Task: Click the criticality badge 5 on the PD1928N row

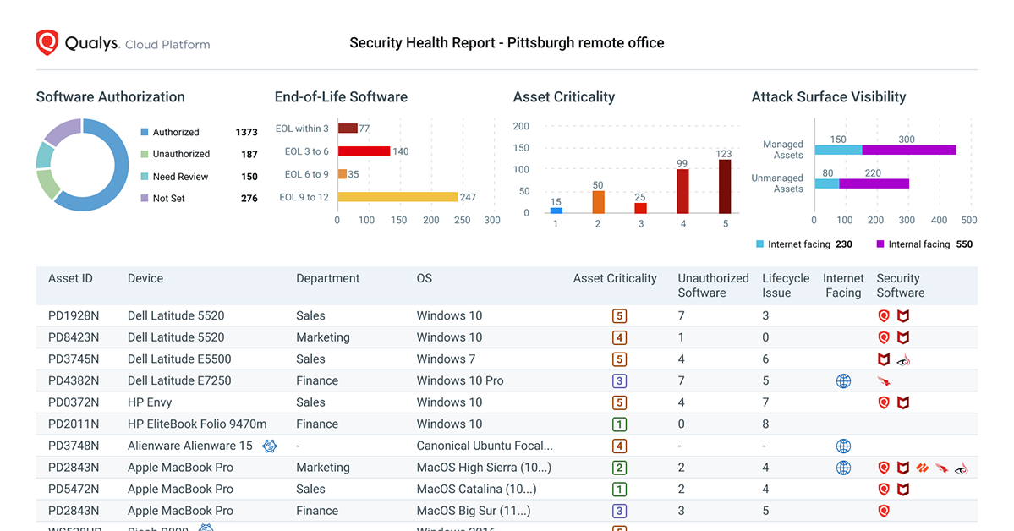Action: tap(618, 315)
